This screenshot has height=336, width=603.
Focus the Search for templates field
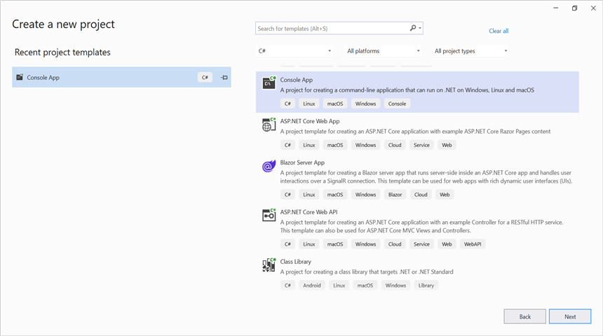pos(331,29)
